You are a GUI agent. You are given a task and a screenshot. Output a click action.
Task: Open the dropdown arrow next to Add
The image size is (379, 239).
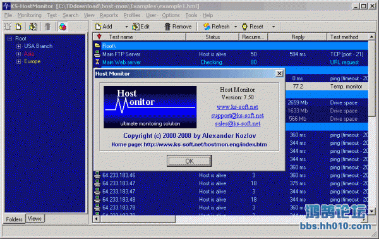click(126, 27)
